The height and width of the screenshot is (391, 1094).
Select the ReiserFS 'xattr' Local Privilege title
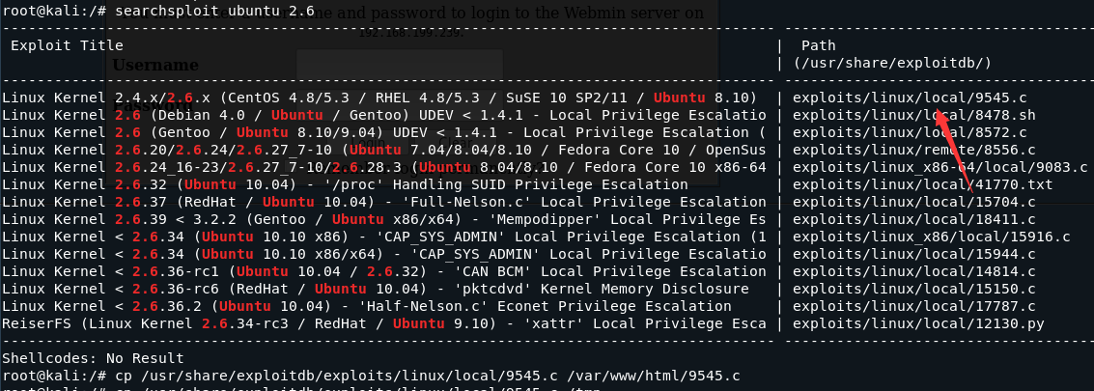(383, 324)
